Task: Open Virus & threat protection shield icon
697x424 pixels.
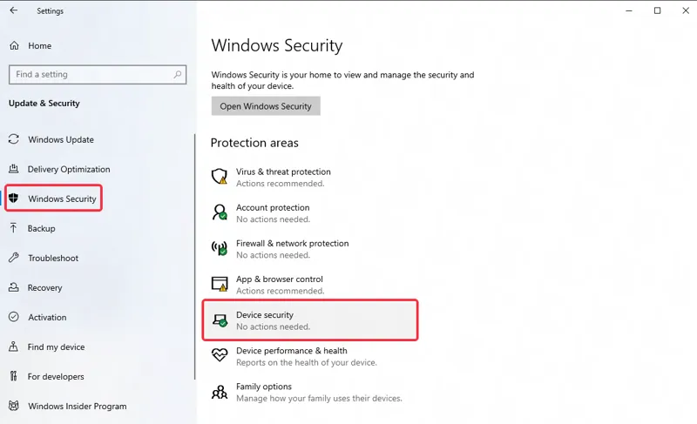Action: point(220,177)
